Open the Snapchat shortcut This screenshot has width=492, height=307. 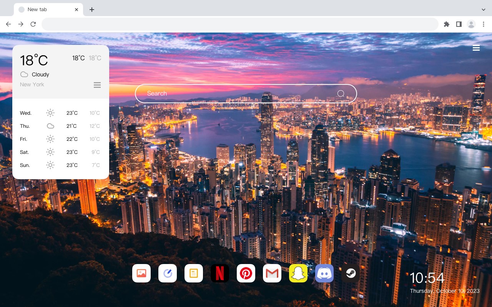(x=298, y=273)
